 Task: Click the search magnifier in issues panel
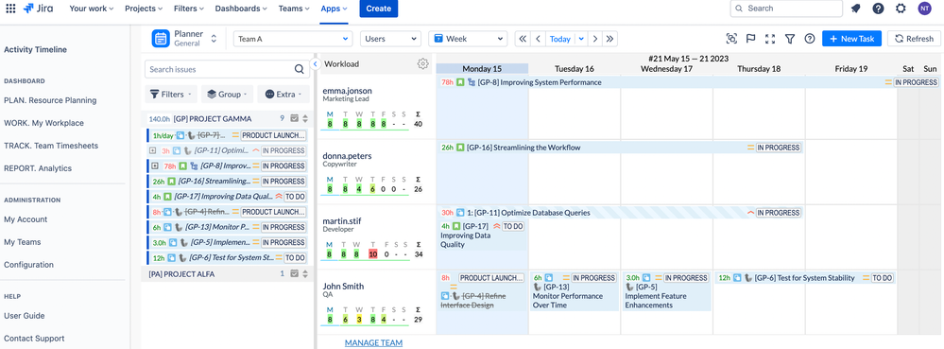pyautogui.click(x=299, y=69)
